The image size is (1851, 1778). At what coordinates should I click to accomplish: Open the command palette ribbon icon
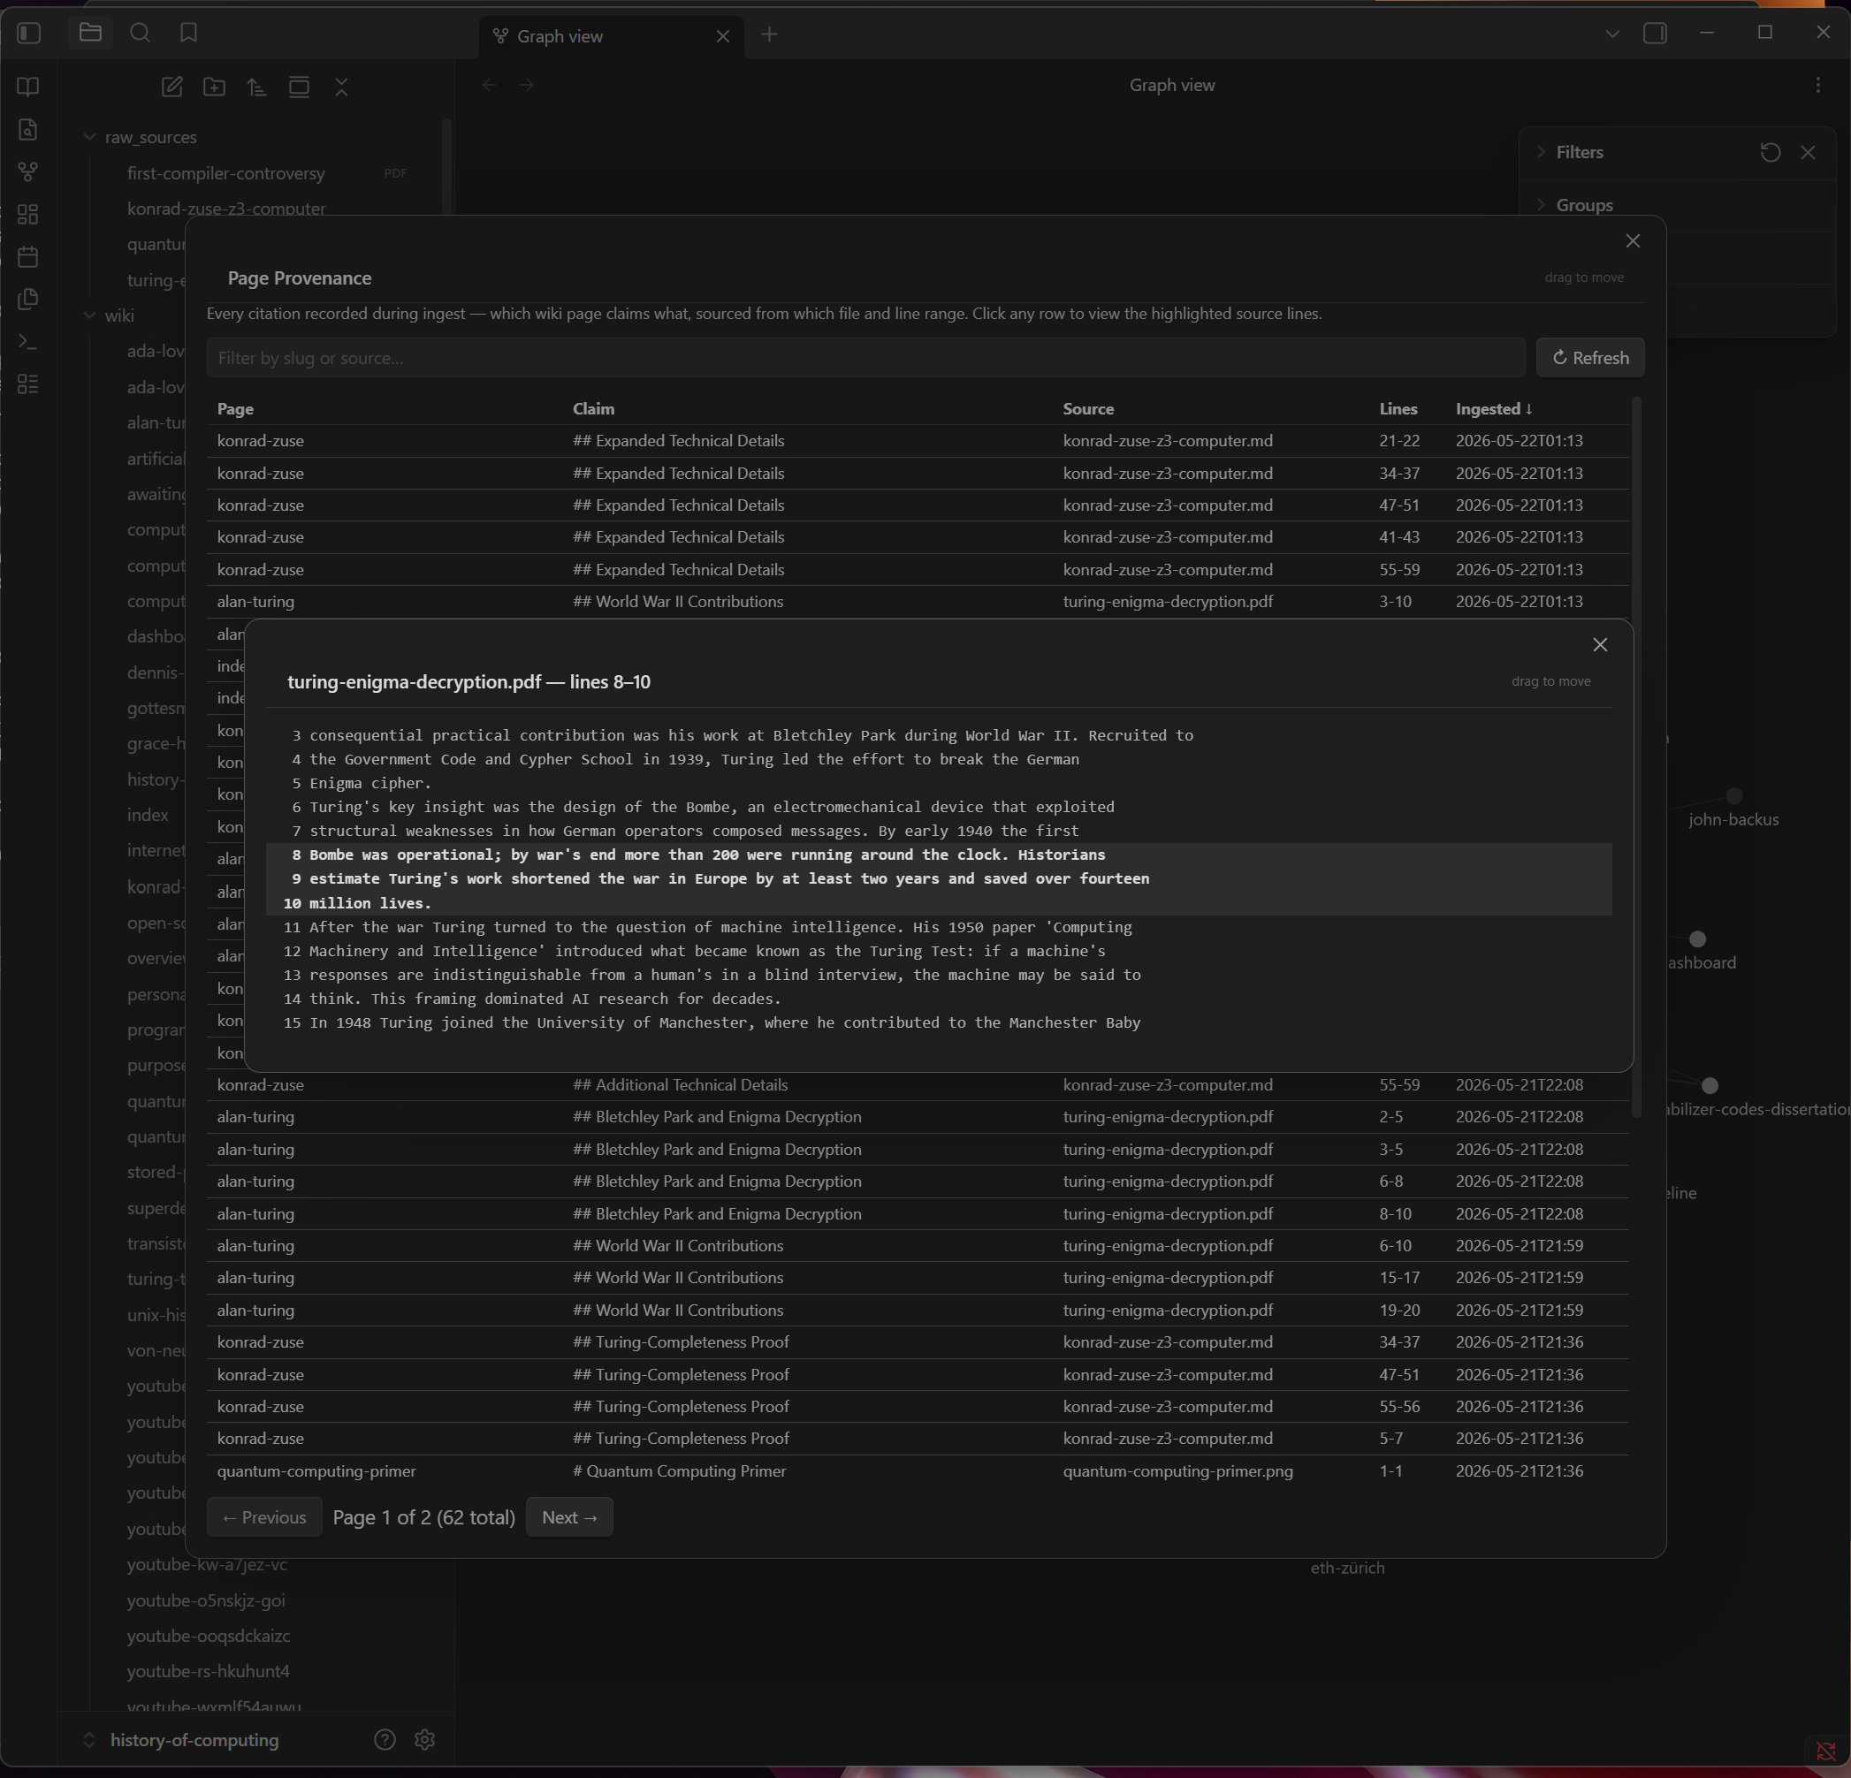tap(28, 342)
